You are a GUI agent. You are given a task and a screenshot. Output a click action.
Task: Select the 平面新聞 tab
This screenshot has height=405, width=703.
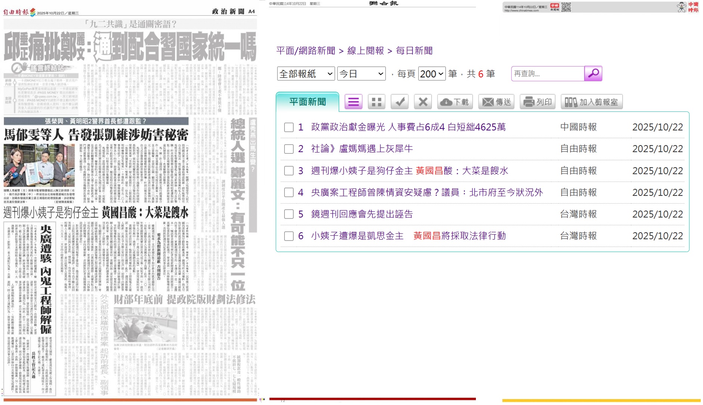click(307, 102)
